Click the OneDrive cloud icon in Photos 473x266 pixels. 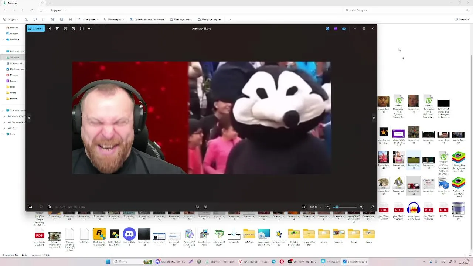[344, 28]
